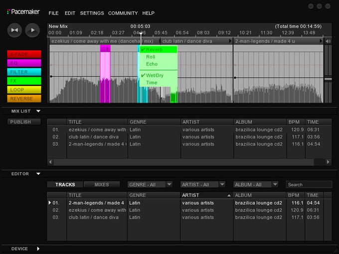Select the green FX region on the waveform
Image resolution: width=339 pixels, height=254 pixels.
pos(174,95)
